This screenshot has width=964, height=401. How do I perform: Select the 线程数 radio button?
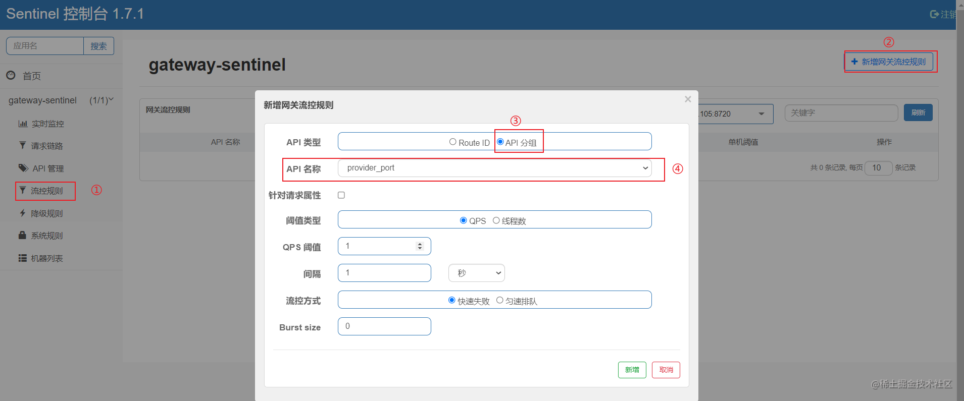point(496,220)
